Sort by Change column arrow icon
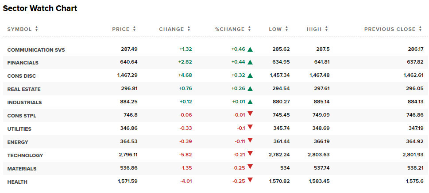This screenshot has height=193, width=429. point(189,29)
